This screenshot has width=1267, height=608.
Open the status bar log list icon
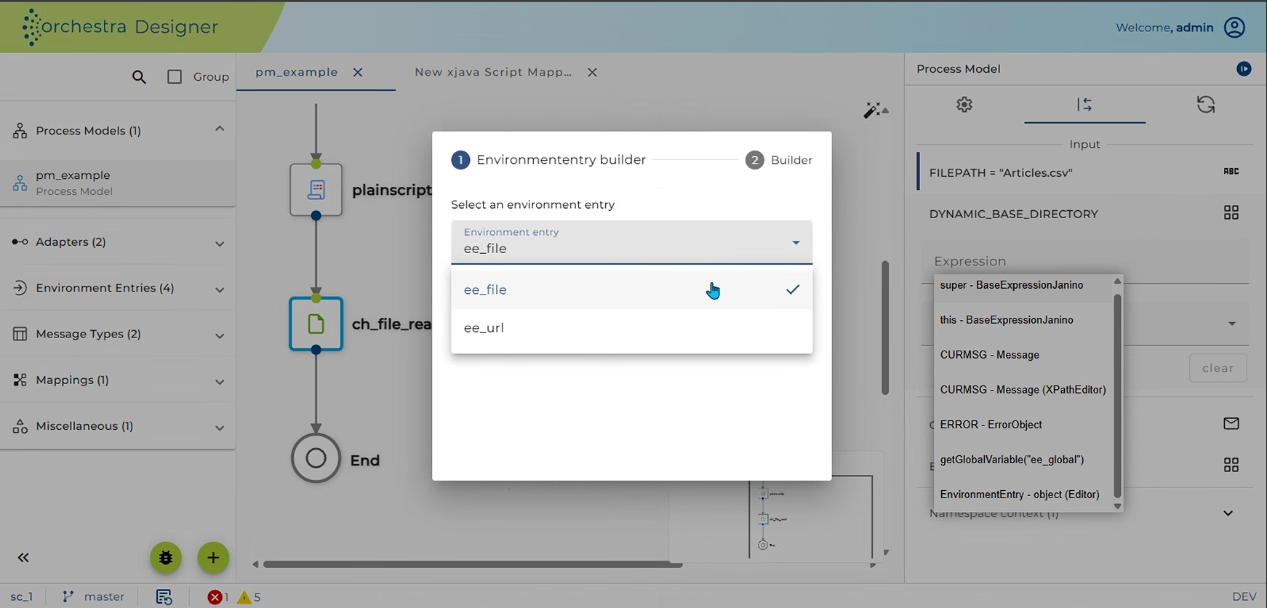point(164,597)
